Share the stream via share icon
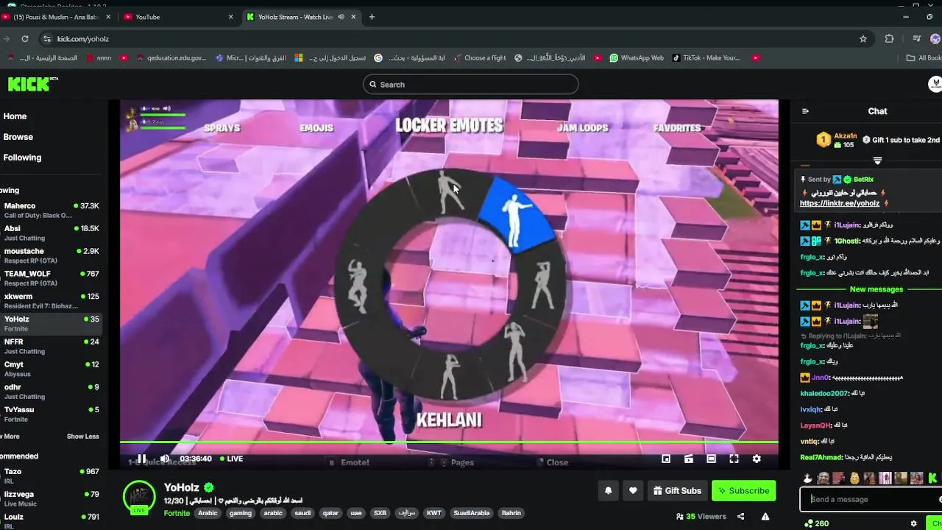Viewport: 942px width, 530px height. coord(741,517)
